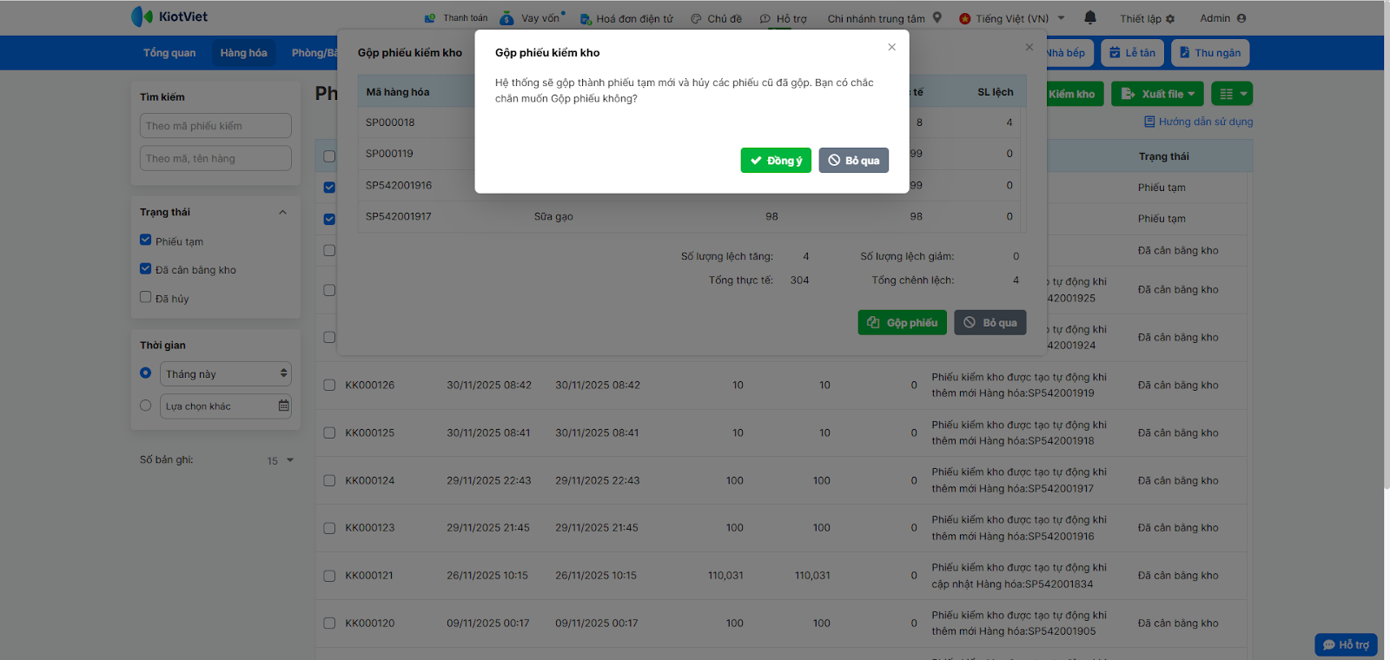Open the calendar picker beside Lựa chọn khác

(283, 406)
